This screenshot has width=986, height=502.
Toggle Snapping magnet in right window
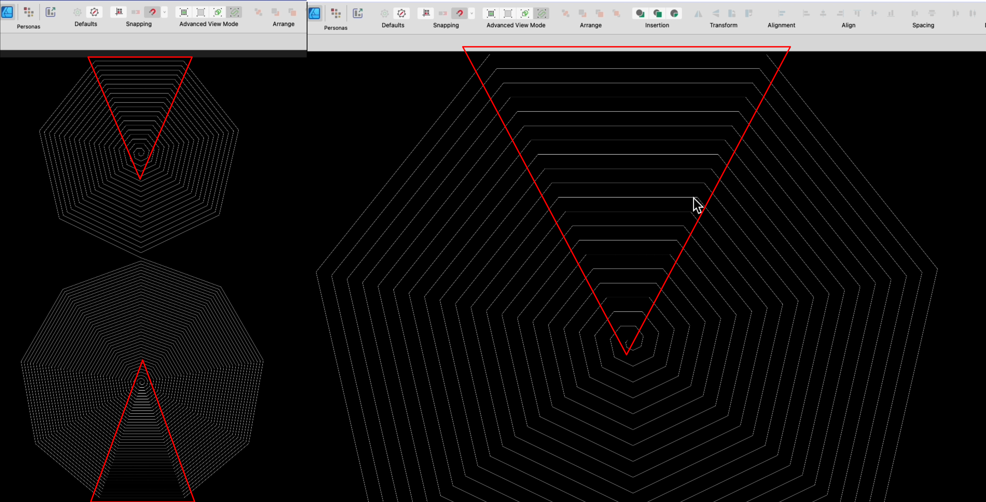coord(460,13)
